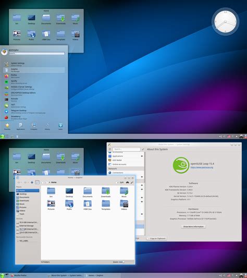Open the opensuse.org link
Viewport: 247px width, 278px height.
coord(202,167)
